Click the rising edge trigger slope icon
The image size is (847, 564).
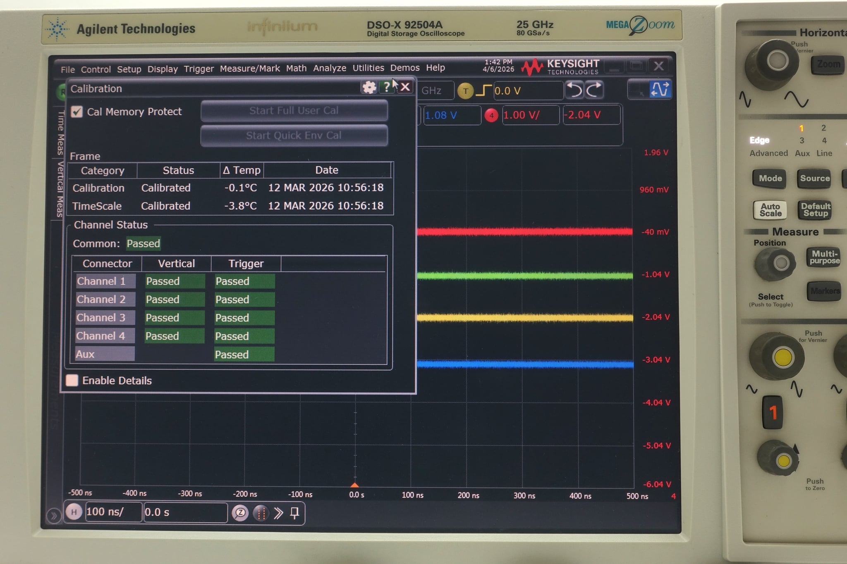(483, 90)
